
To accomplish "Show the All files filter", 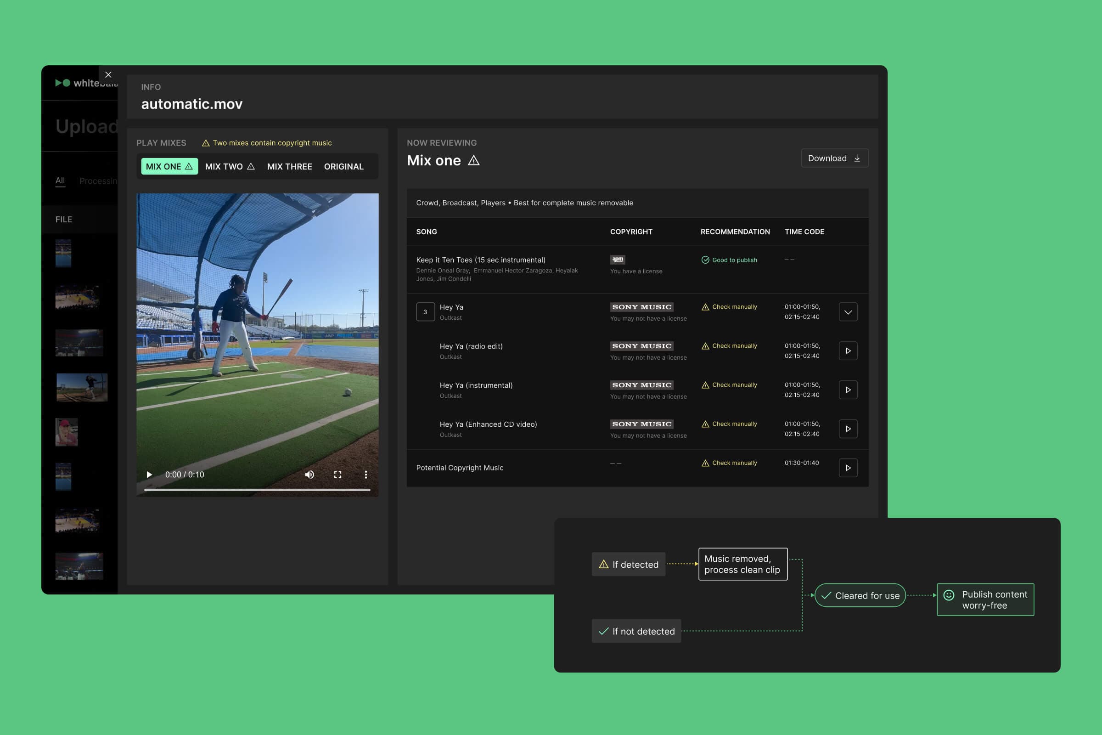I will click(x=60, y=181).
